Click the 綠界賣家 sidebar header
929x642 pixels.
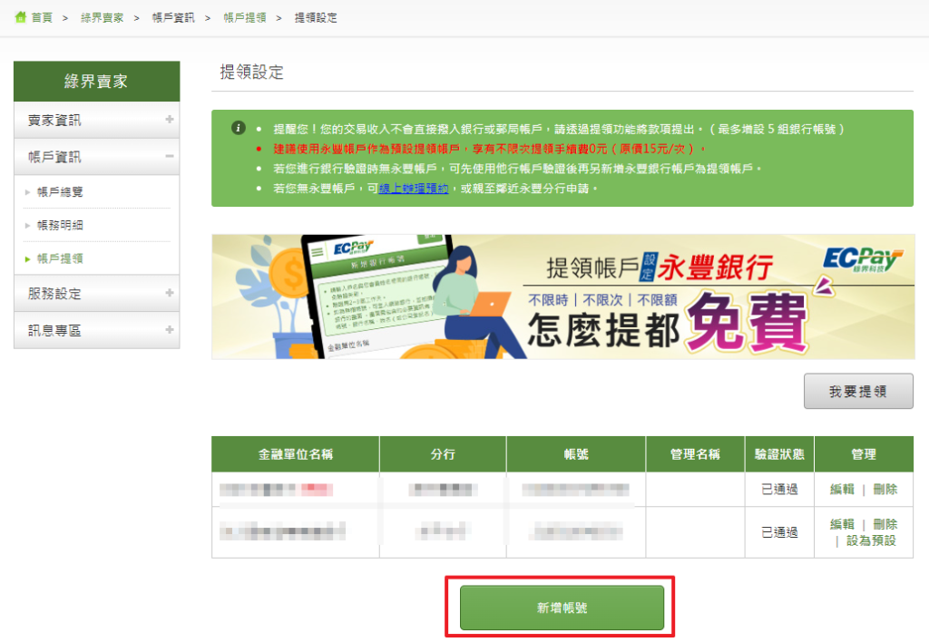coord(96,81)
